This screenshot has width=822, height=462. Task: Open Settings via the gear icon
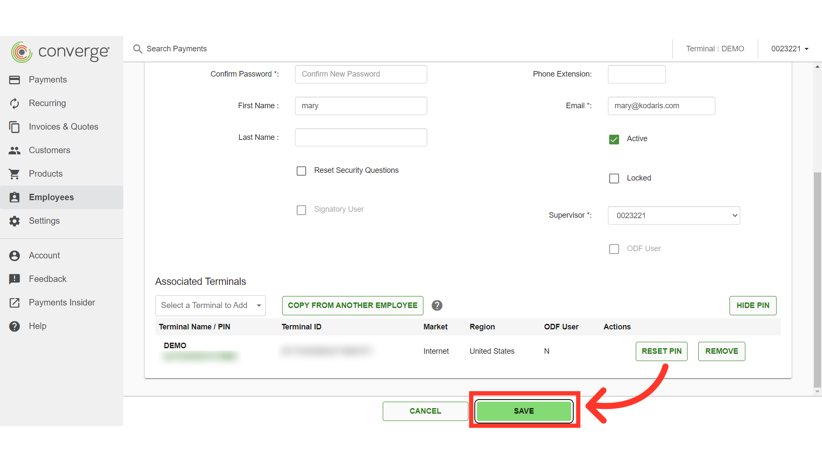pos(15,221)
